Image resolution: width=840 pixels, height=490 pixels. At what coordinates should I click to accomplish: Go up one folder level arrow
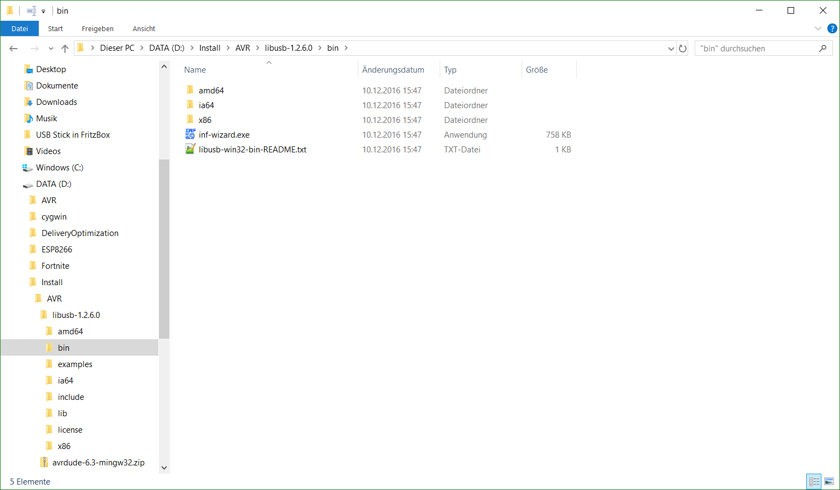coord(65,48)
